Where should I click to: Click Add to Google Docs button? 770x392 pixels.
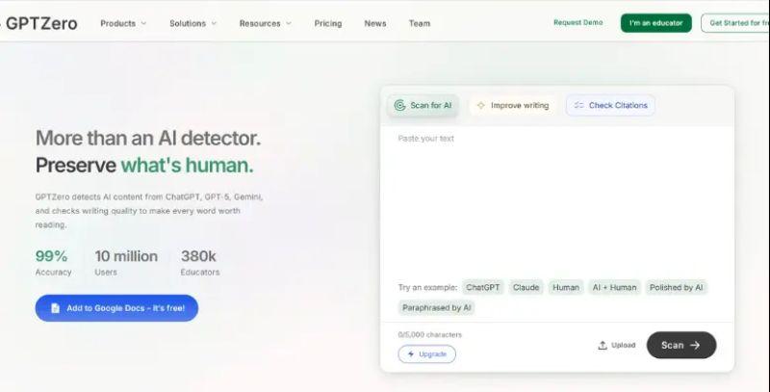(116, 308)
